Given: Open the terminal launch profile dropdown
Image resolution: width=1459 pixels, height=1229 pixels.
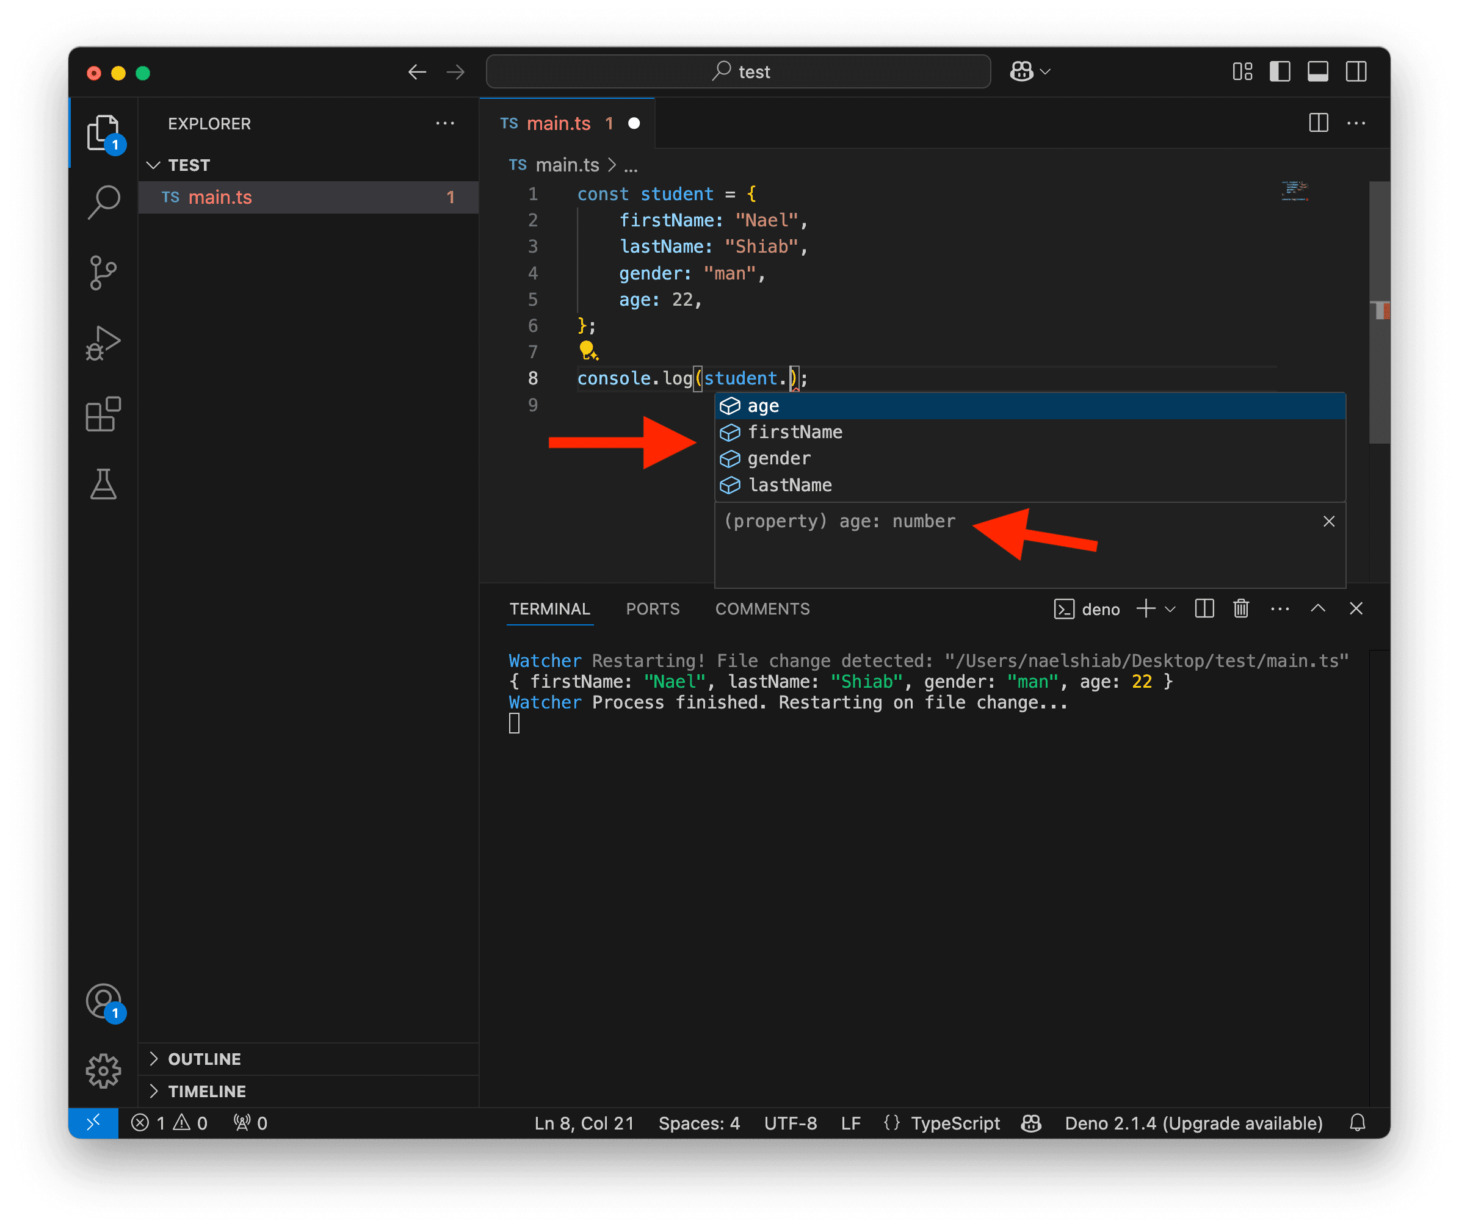Looking at the screenshot, I should [1170, 610].
